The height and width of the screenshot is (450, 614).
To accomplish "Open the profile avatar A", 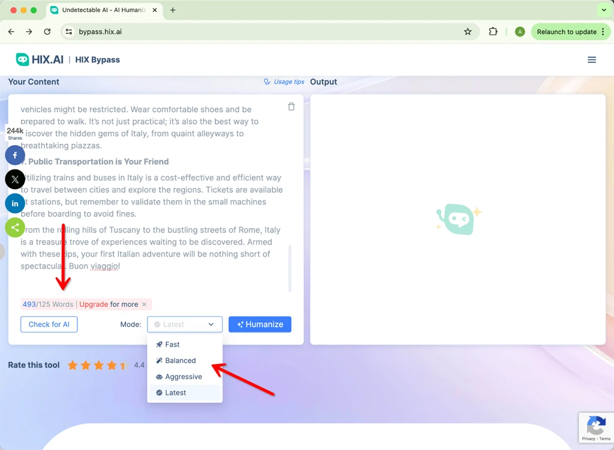I will (520, 32).
